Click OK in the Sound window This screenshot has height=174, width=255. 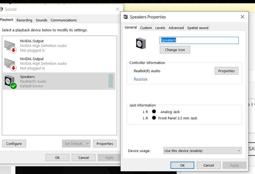[x=57, y=158]
